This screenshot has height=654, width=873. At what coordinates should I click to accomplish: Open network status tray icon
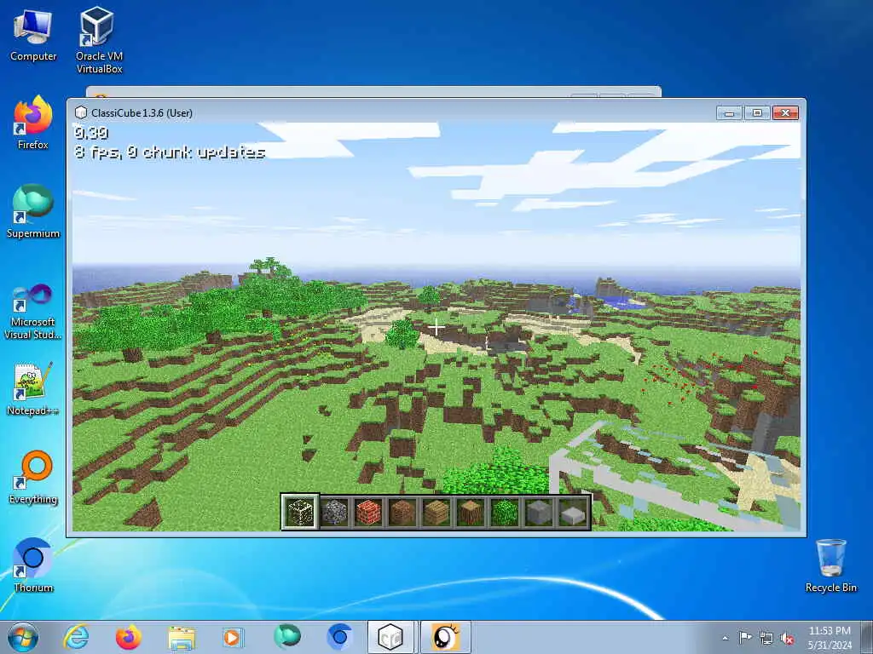coord(766,638)
